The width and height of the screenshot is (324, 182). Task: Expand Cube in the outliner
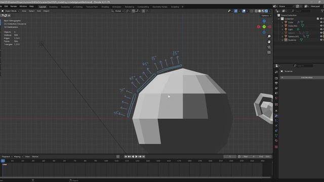point(282,22)
